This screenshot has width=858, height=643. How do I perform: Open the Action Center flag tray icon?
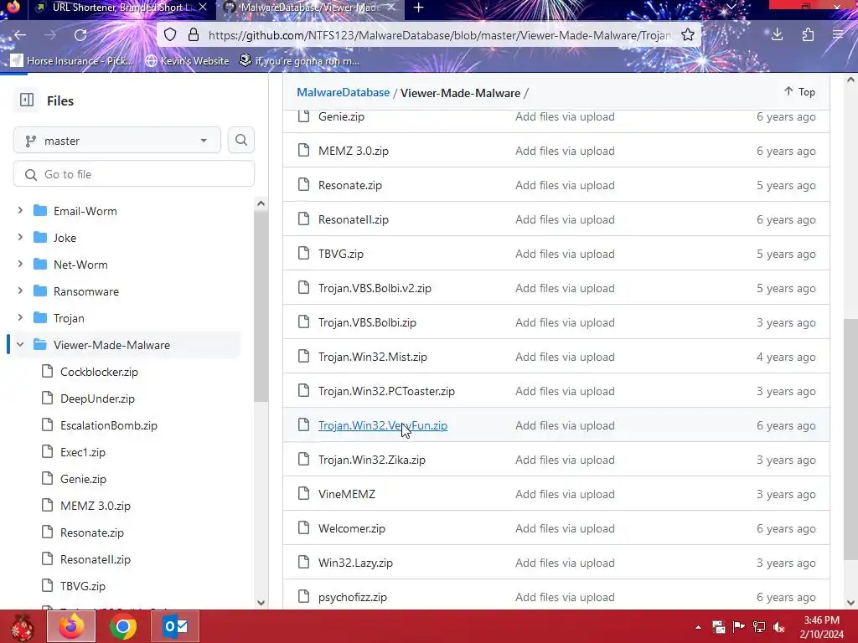pos(739,626)
